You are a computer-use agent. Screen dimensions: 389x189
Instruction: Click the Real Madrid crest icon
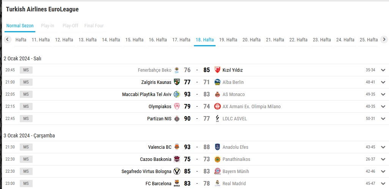coord(217,184)
